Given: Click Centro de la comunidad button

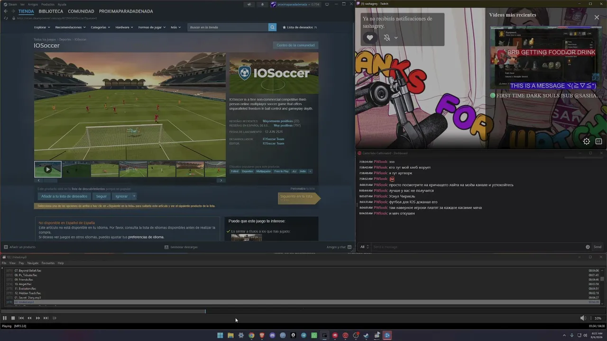Looking at the screenshot, I should click(x=295, y=45).
